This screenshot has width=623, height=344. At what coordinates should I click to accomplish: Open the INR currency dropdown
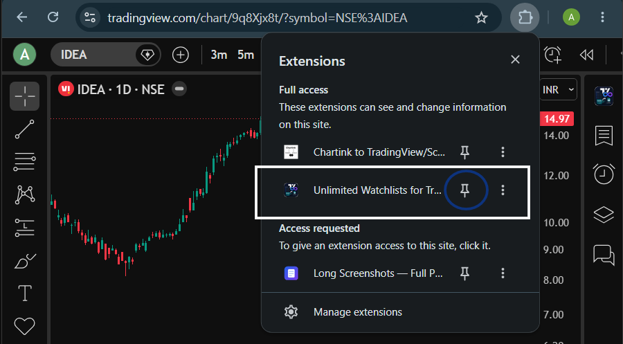click(x=558, y=90)
